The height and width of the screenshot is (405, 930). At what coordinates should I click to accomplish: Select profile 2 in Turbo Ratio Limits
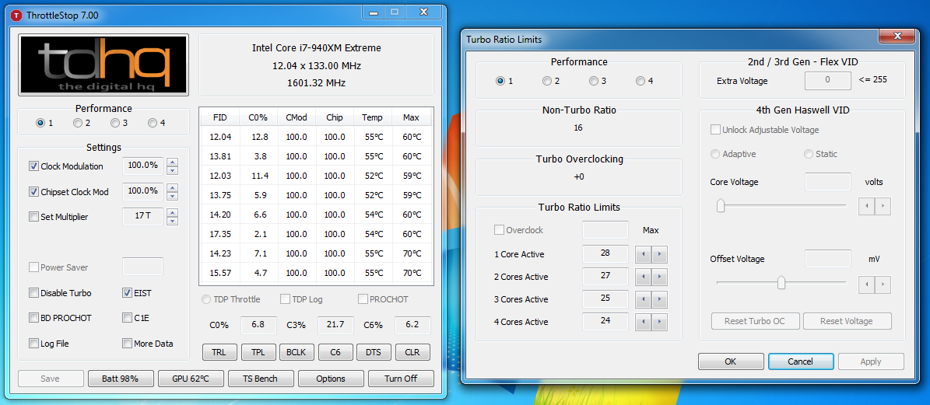pyautogui.click(x=547, y=81)
